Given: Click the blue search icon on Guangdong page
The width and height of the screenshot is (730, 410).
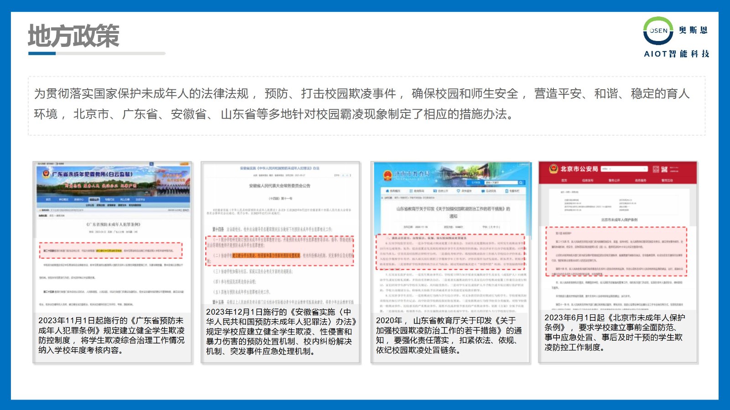Looking at the screenshot, I should coord(151,164).
